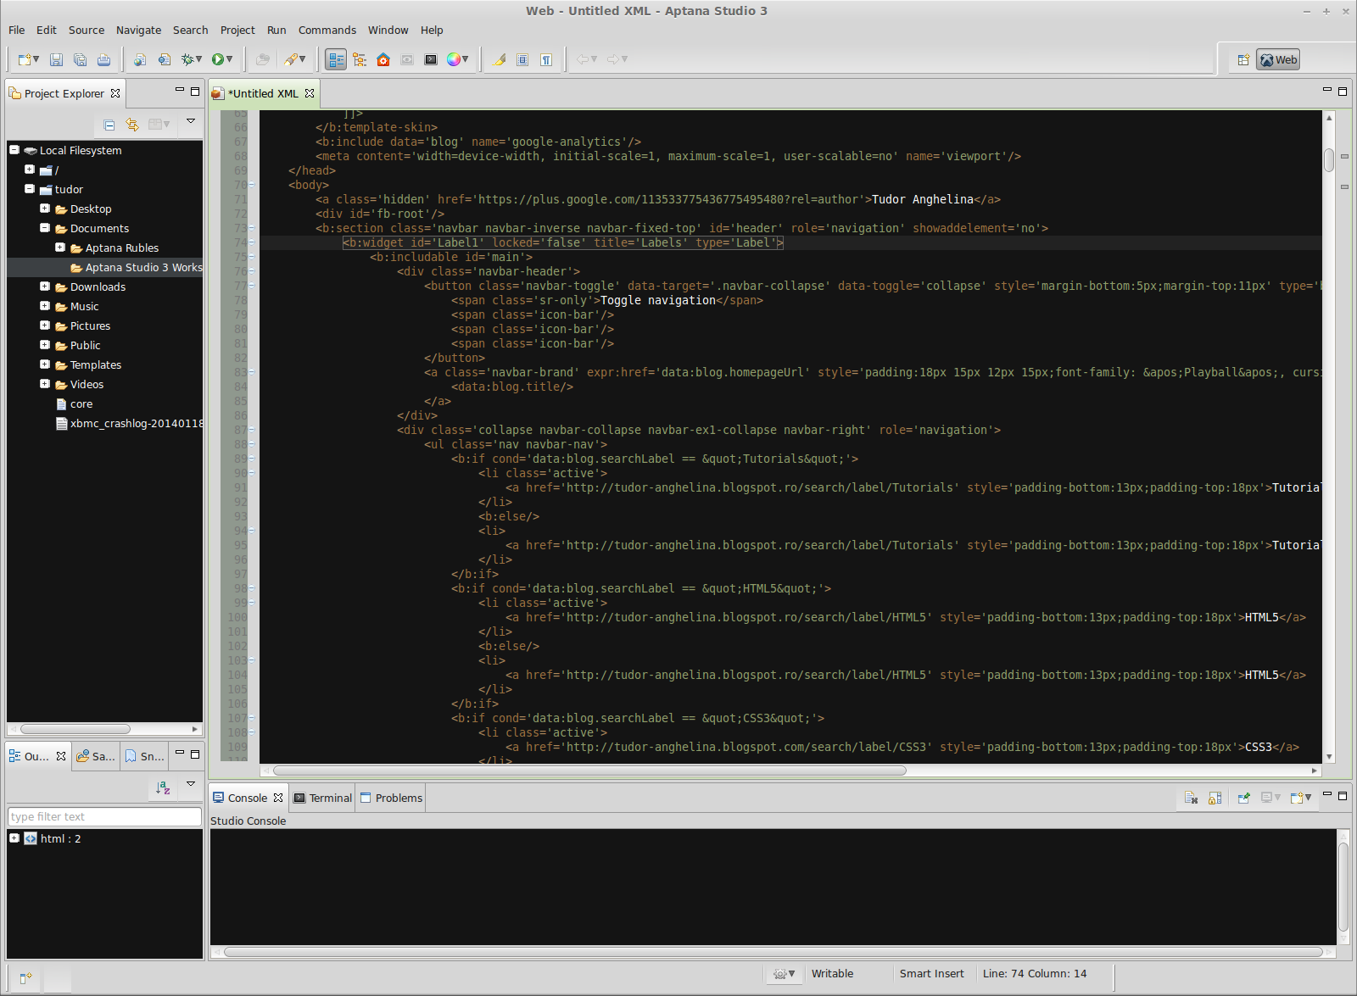
Task: Collapse the Local Filesystem tree node
Action: (14, 150)
